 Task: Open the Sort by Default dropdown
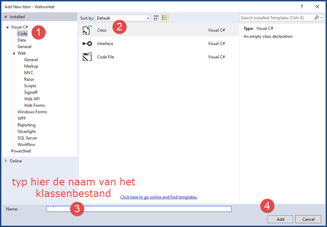click(x=123, y=18)
